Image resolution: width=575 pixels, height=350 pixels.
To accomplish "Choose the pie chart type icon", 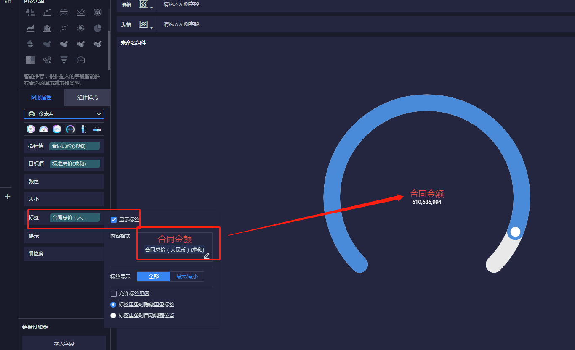I will pos(98,28).
